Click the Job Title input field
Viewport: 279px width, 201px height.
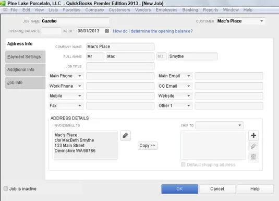click(120, 66)
